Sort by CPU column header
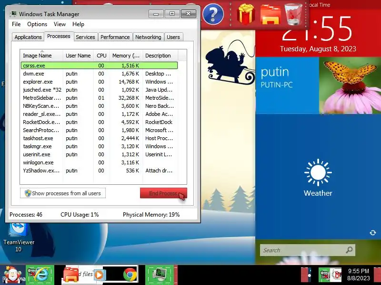This screenshot has height=285, width=381. pos(101,56)
